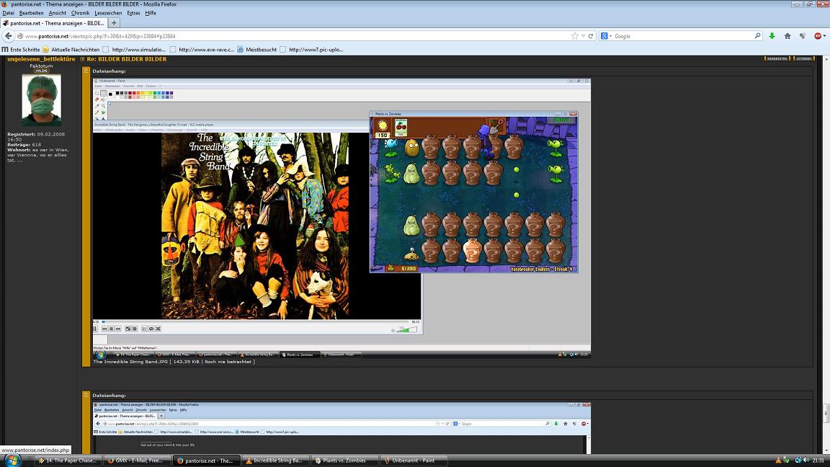Reload the page with the refresh icon
This screenshot has width=830, height=467.
(591, 36)
